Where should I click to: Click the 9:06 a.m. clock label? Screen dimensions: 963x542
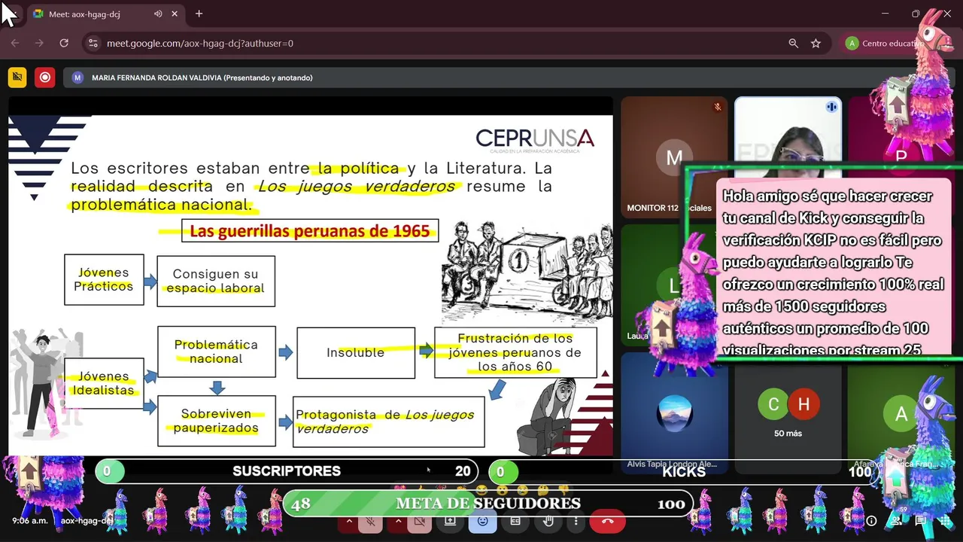point(30,521)
